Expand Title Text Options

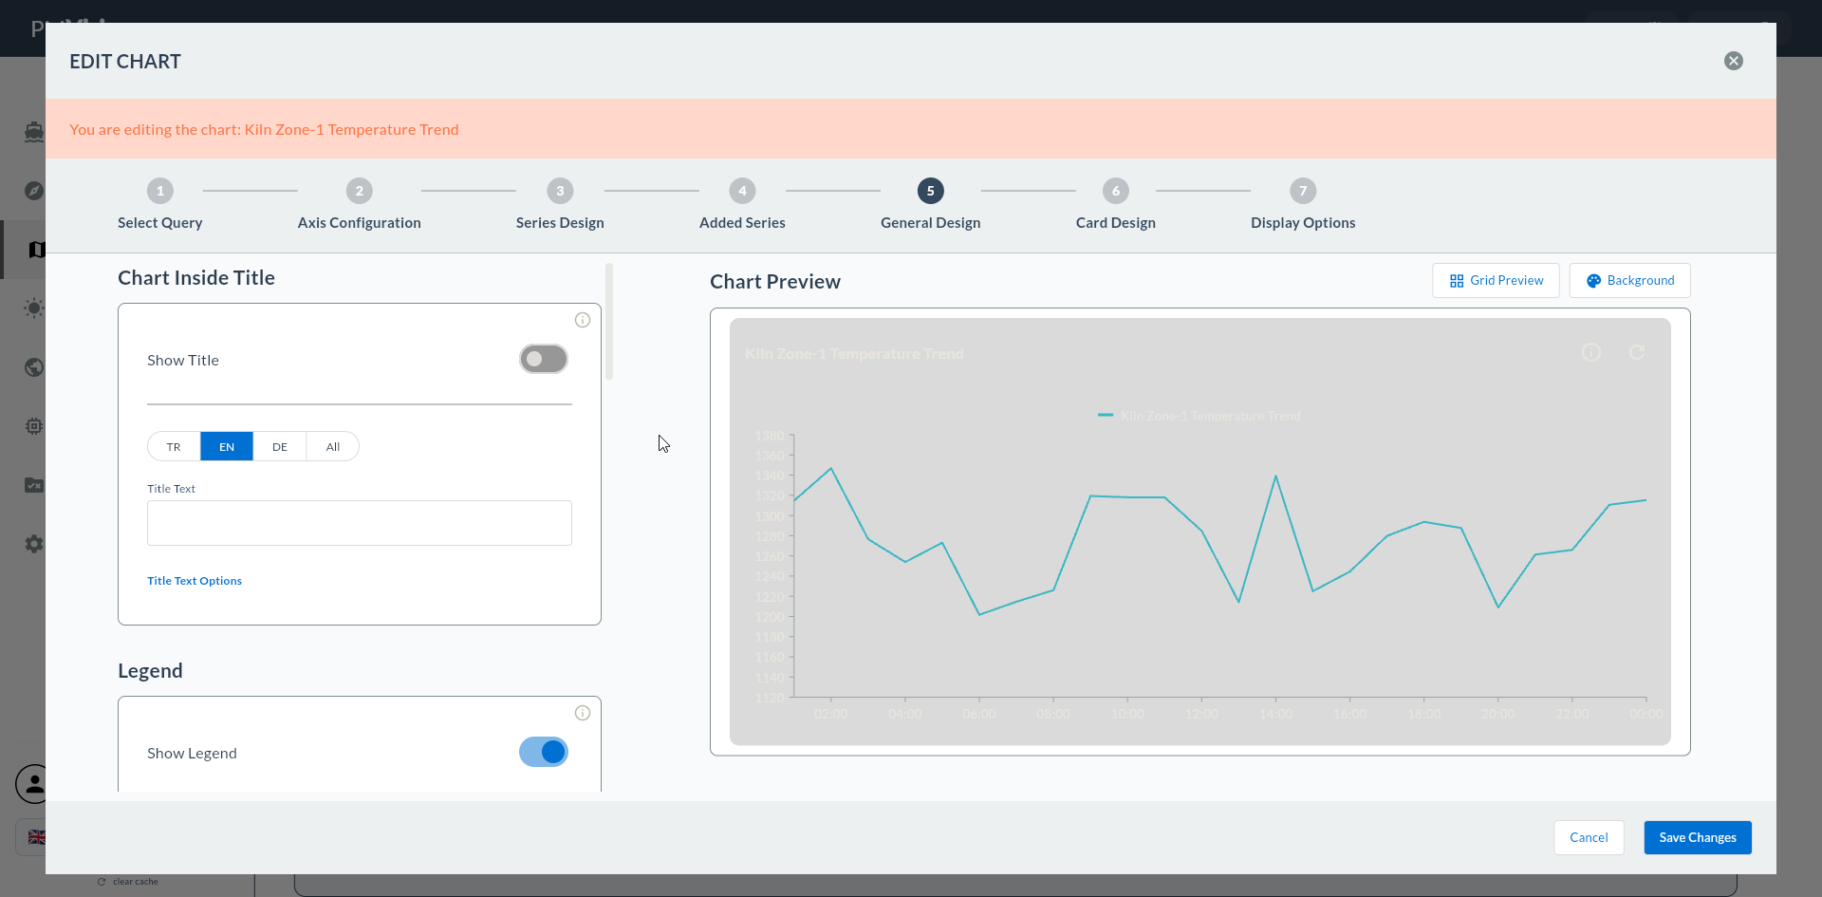coord(195,581)
